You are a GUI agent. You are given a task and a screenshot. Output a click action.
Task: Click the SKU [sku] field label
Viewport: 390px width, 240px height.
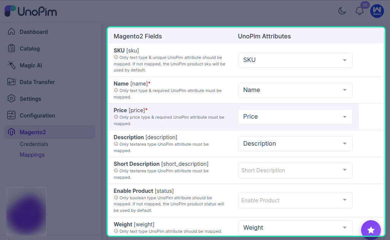(126, 51)
